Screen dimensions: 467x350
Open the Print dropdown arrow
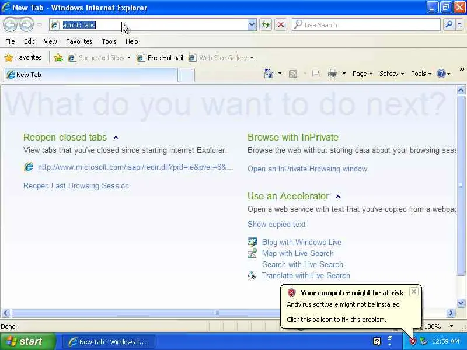pyautogui.click(x=344, y=73)
